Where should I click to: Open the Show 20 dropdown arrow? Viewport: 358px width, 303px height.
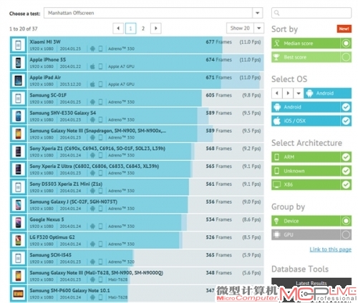(x=259, y=28)
